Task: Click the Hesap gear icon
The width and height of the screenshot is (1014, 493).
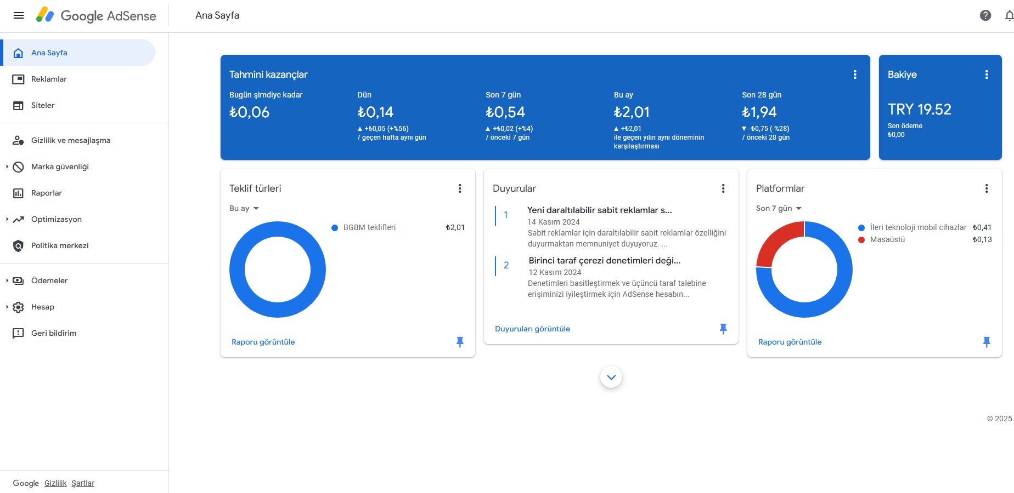Action: pyautogui.click(x=18, y=307)
